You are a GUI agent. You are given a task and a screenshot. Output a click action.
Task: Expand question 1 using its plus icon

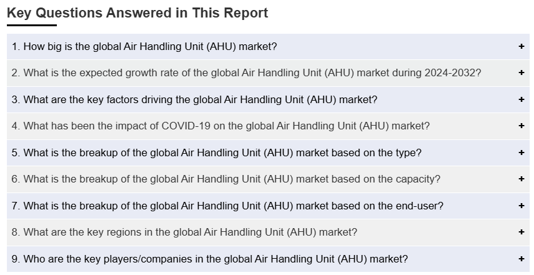point(521,47)
